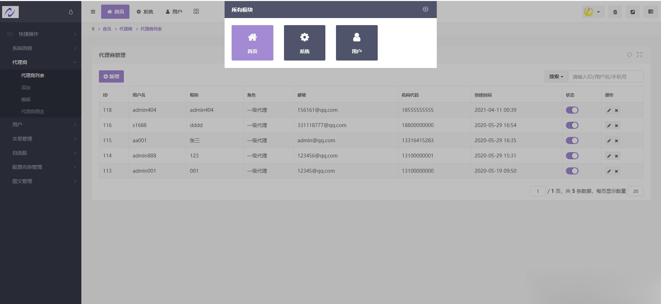Image resolution: width=661 pixels, height=304 pixels.
Task: Switch to the 系统 top navigation tab
Action: click(x=145, y=12)
